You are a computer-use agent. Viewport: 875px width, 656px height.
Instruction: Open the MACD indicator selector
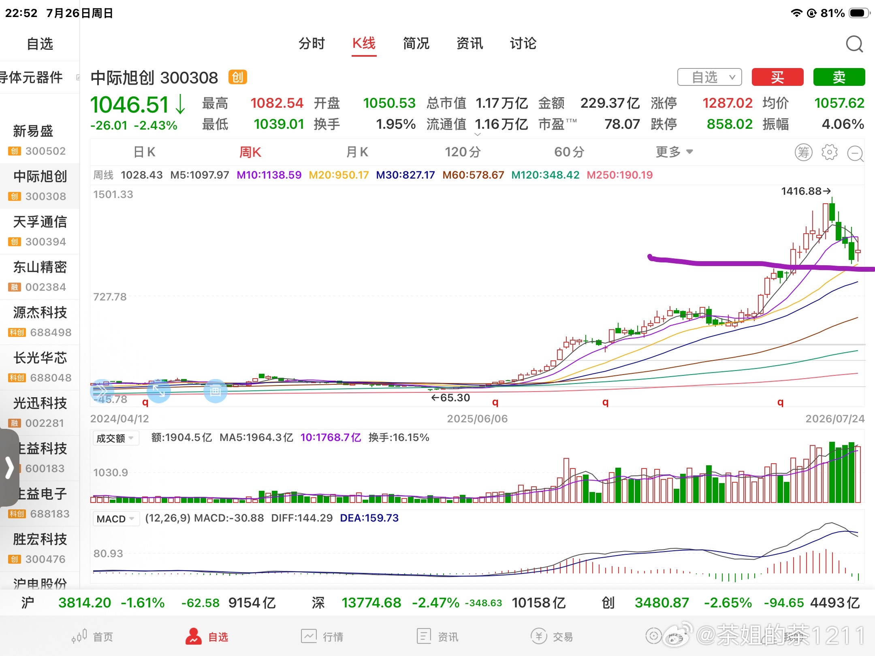pos(116,519)
